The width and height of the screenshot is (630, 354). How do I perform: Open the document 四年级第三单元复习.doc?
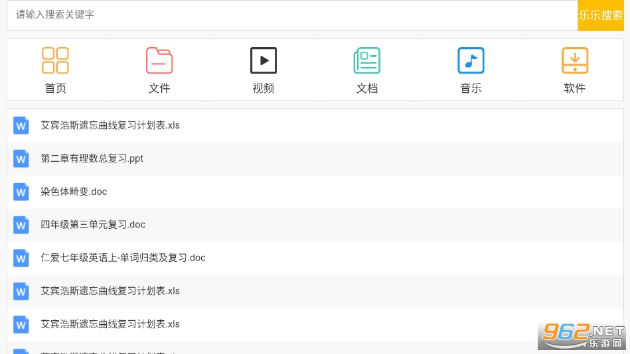pyautogui.click(x=93, y=225)
